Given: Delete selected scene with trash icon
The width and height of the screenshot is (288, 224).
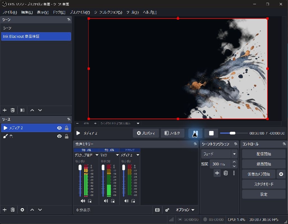Looking at the screenshot, I should point(12,110).
